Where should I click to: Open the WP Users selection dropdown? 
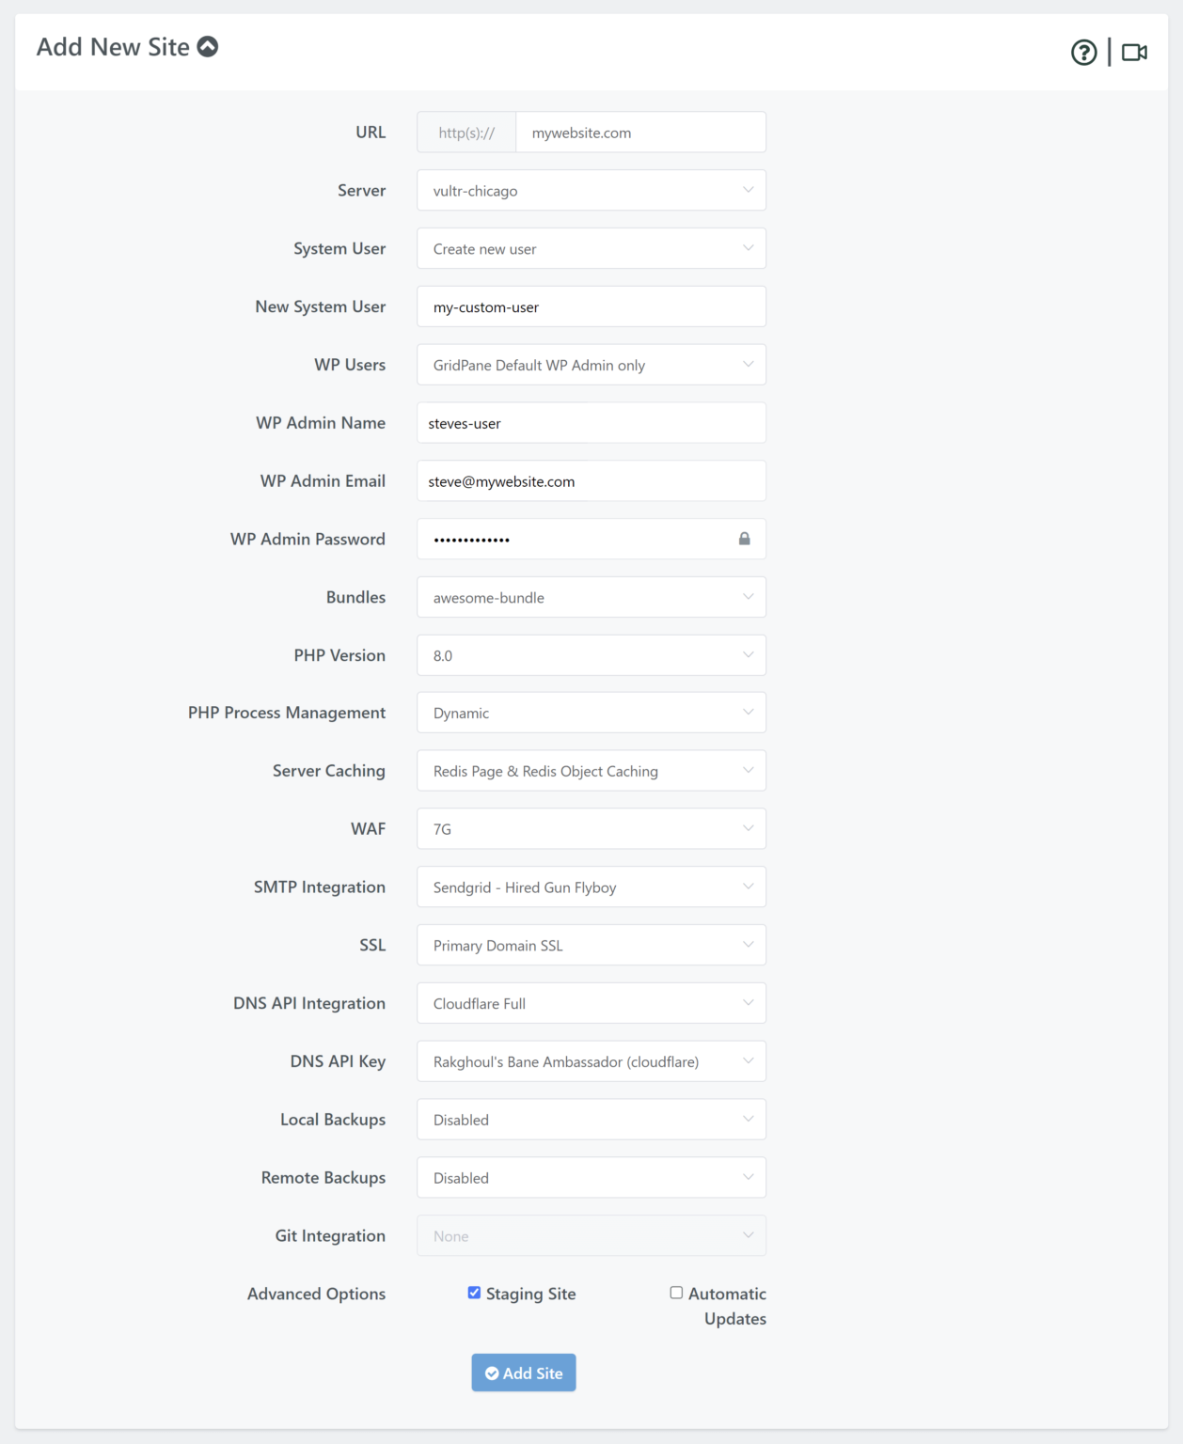click(591, 364)
